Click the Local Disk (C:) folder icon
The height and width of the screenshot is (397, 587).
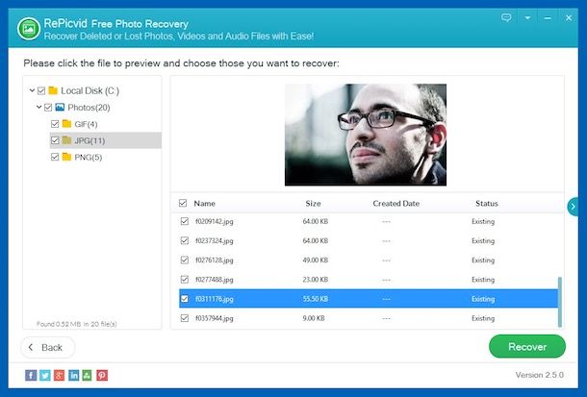point(53,90)
